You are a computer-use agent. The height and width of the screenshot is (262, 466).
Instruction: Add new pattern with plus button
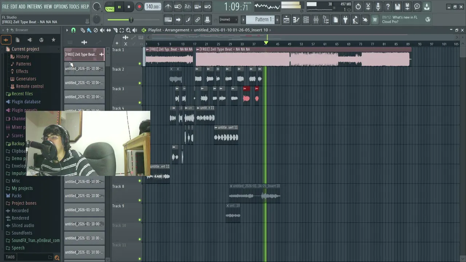[277, 19]
